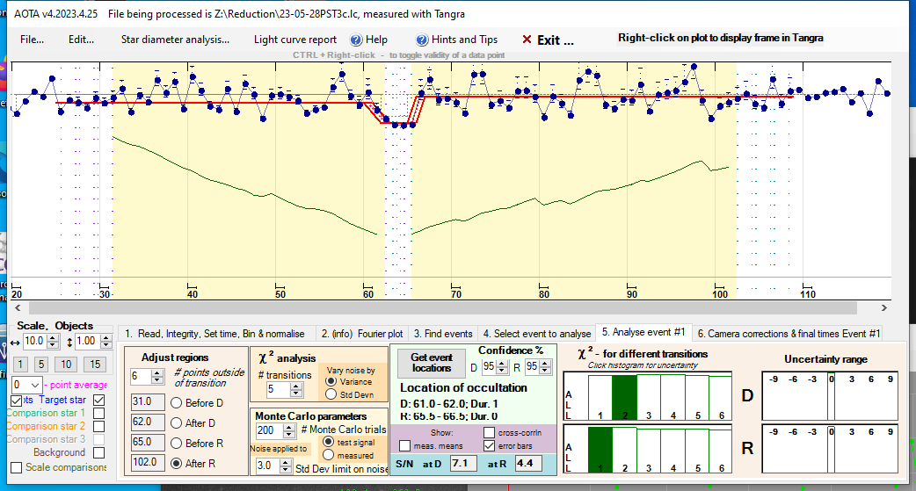The height and width of the screenshot is (491, 916).
Task: Select the measured radio button
Action: click(328, 455)
